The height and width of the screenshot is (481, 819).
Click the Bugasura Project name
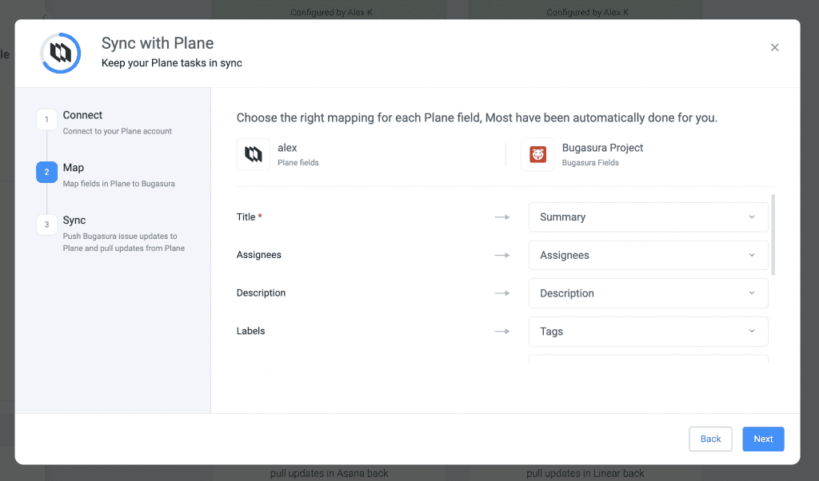tap(602, 148)
